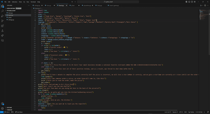Toggle the primary side bar layout button

click(186, 2)
